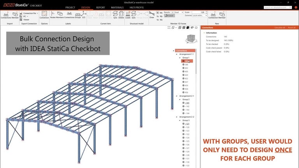Add a New Member
299x168 pixels.
[x=222, y=15]
